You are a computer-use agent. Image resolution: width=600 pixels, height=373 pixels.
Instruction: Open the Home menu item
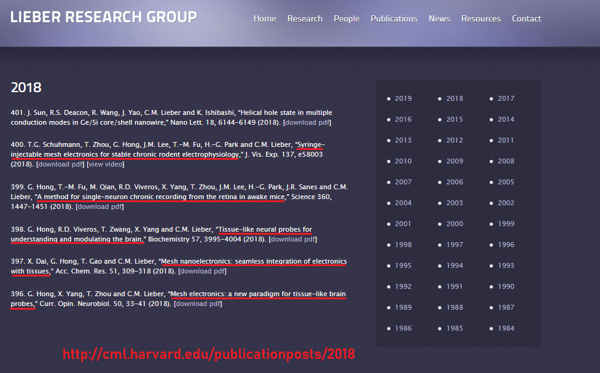[x=265, y=18]
